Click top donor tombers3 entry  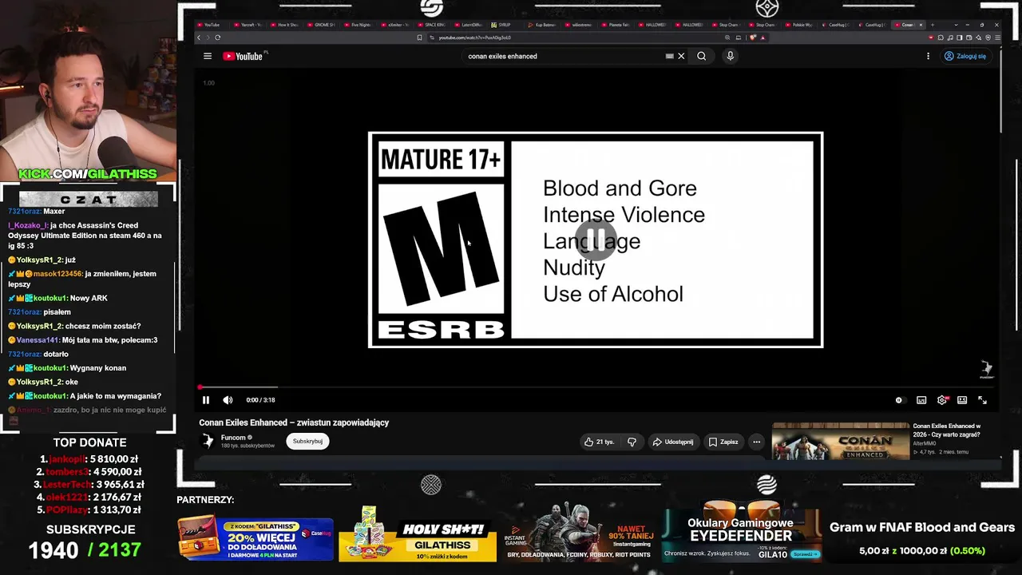(91, 472)
